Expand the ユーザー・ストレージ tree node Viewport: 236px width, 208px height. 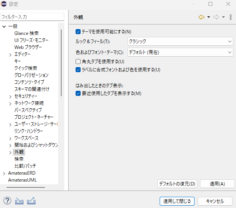click(x=10, y=125)
